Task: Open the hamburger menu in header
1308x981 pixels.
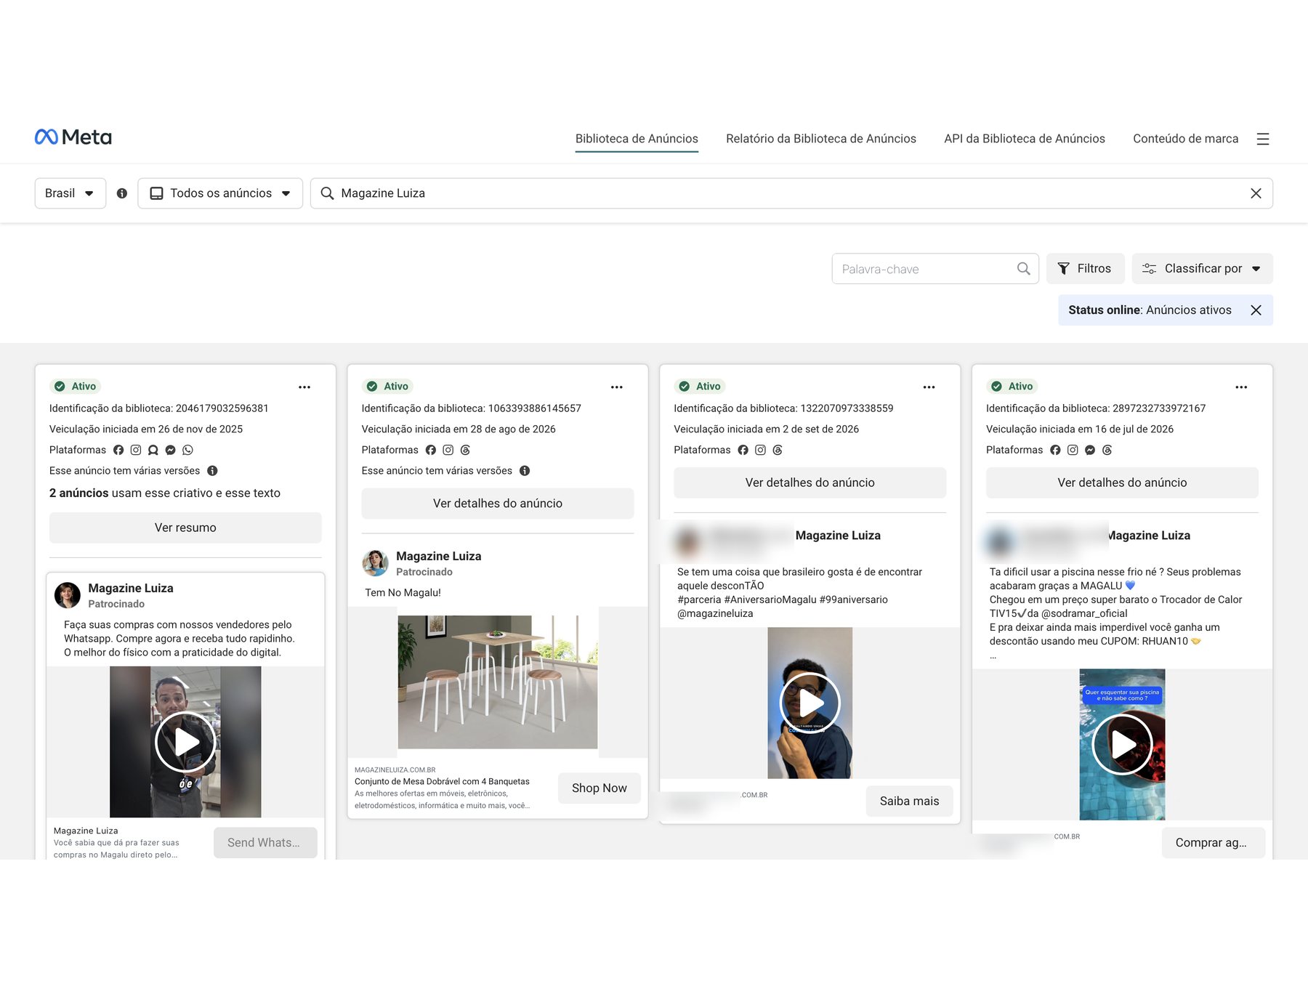Action: 1263,139
